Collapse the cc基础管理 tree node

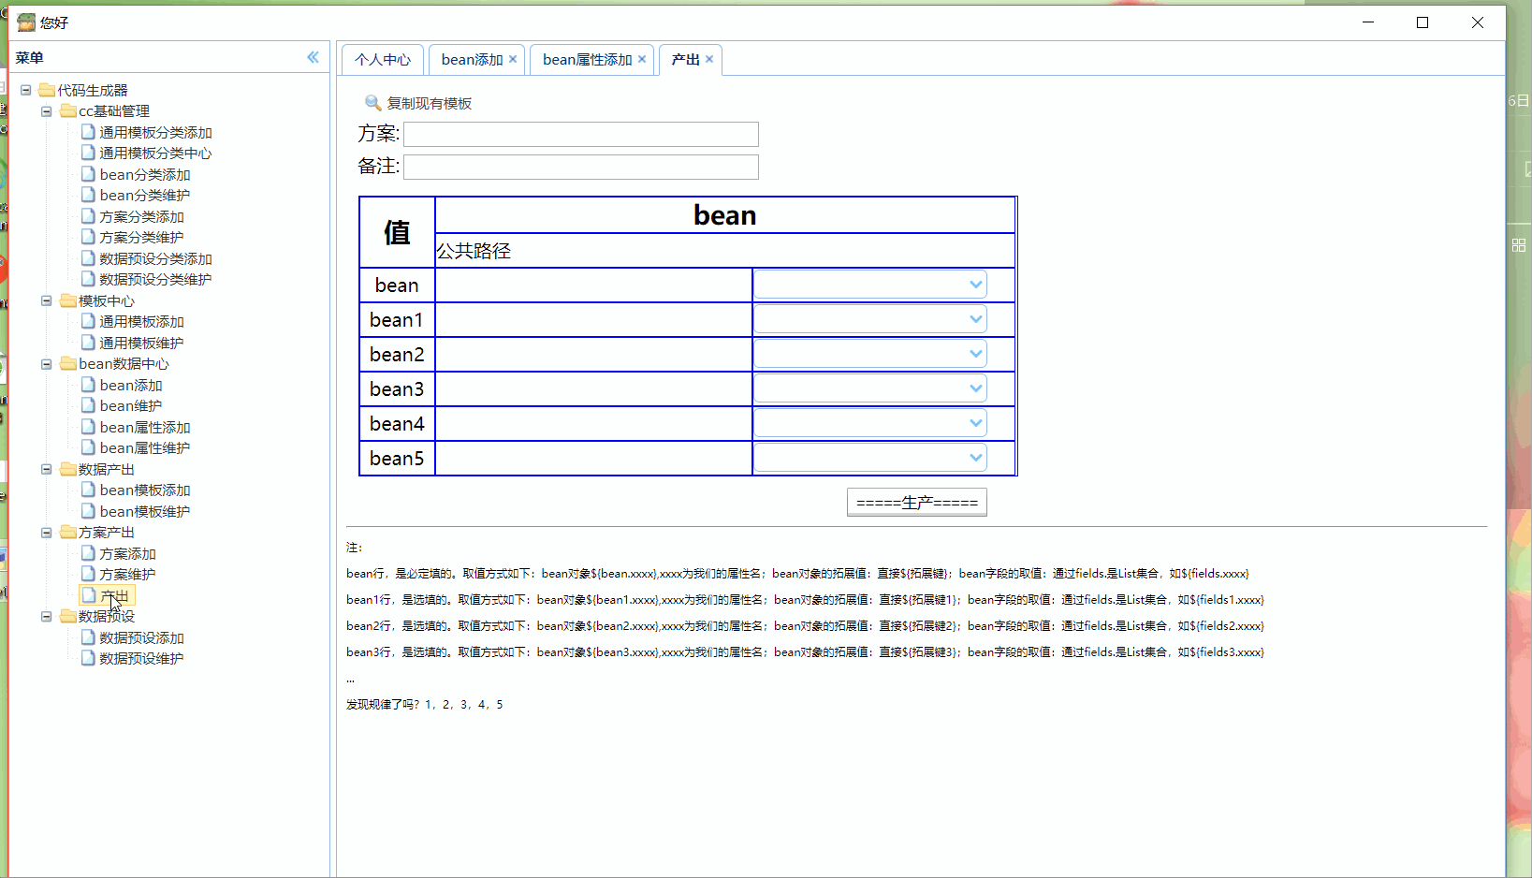[46, 110]
